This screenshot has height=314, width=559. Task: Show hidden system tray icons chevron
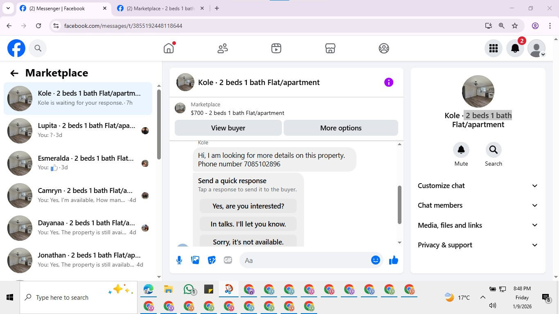click(x=482, y=298)
